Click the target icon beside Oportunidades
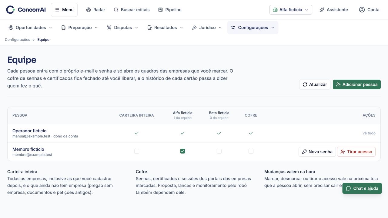 [11, 28]
